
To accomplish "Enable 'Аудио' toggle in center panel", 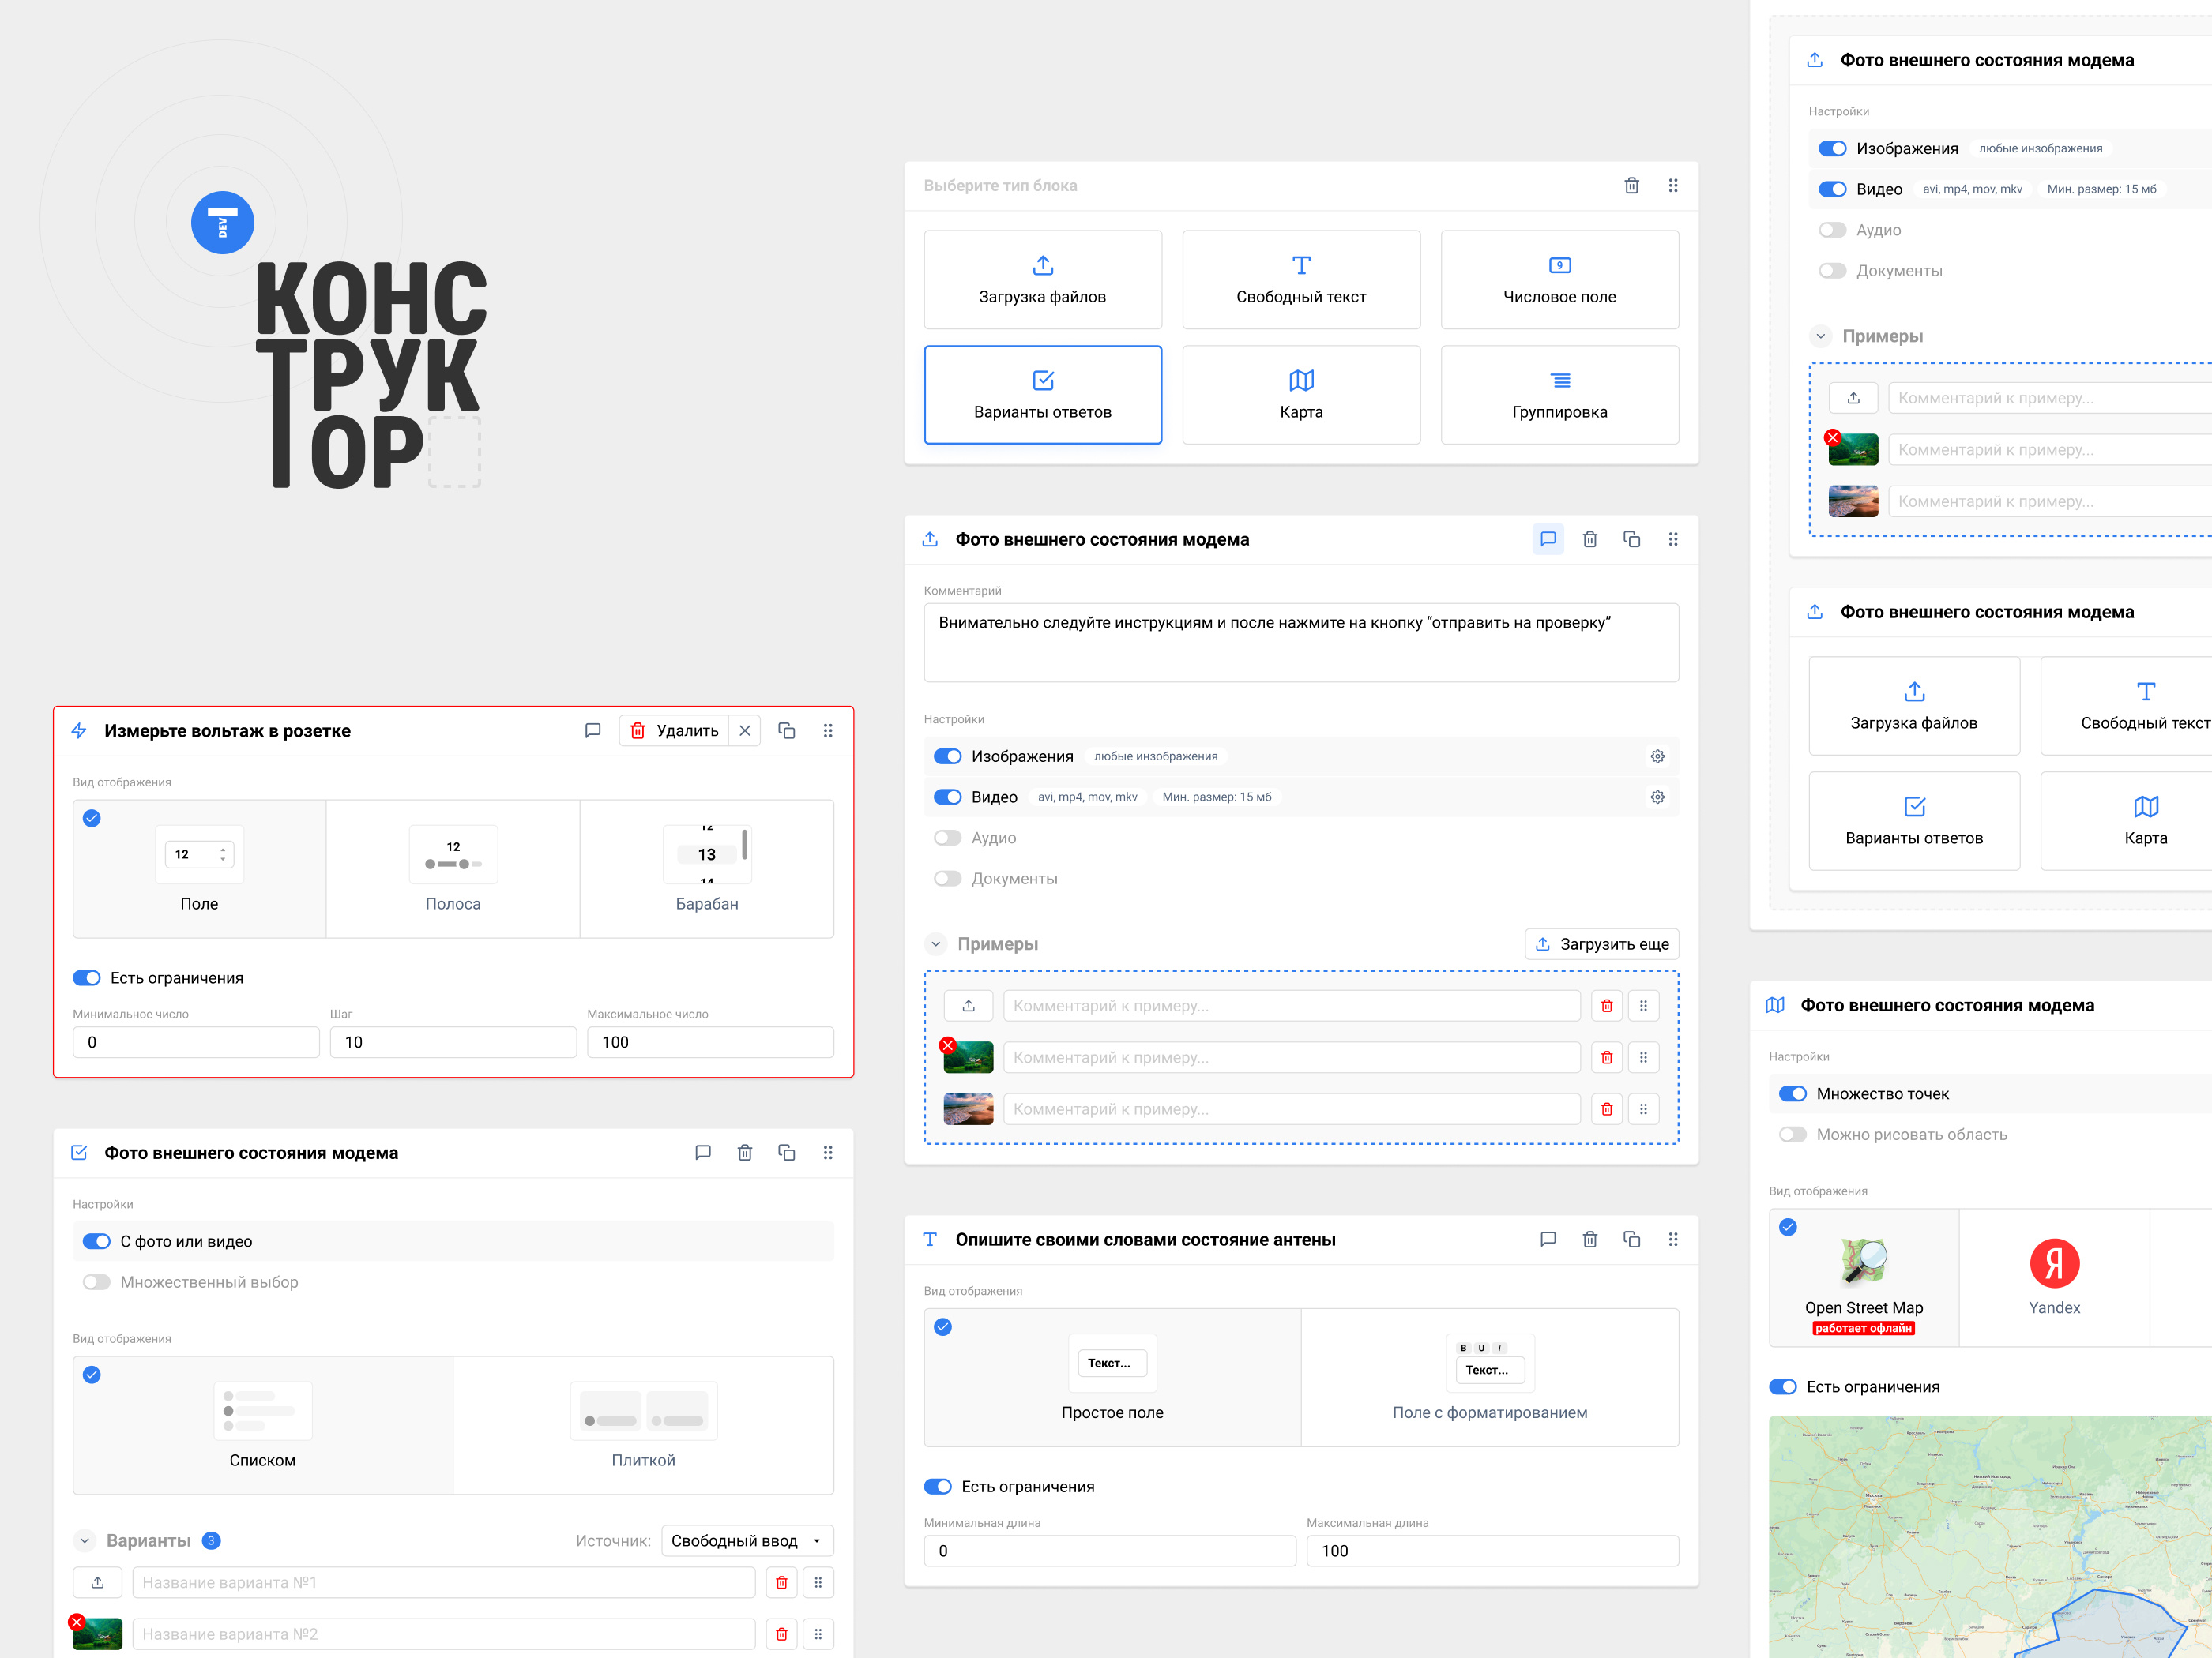I will (x=947, y=838).
